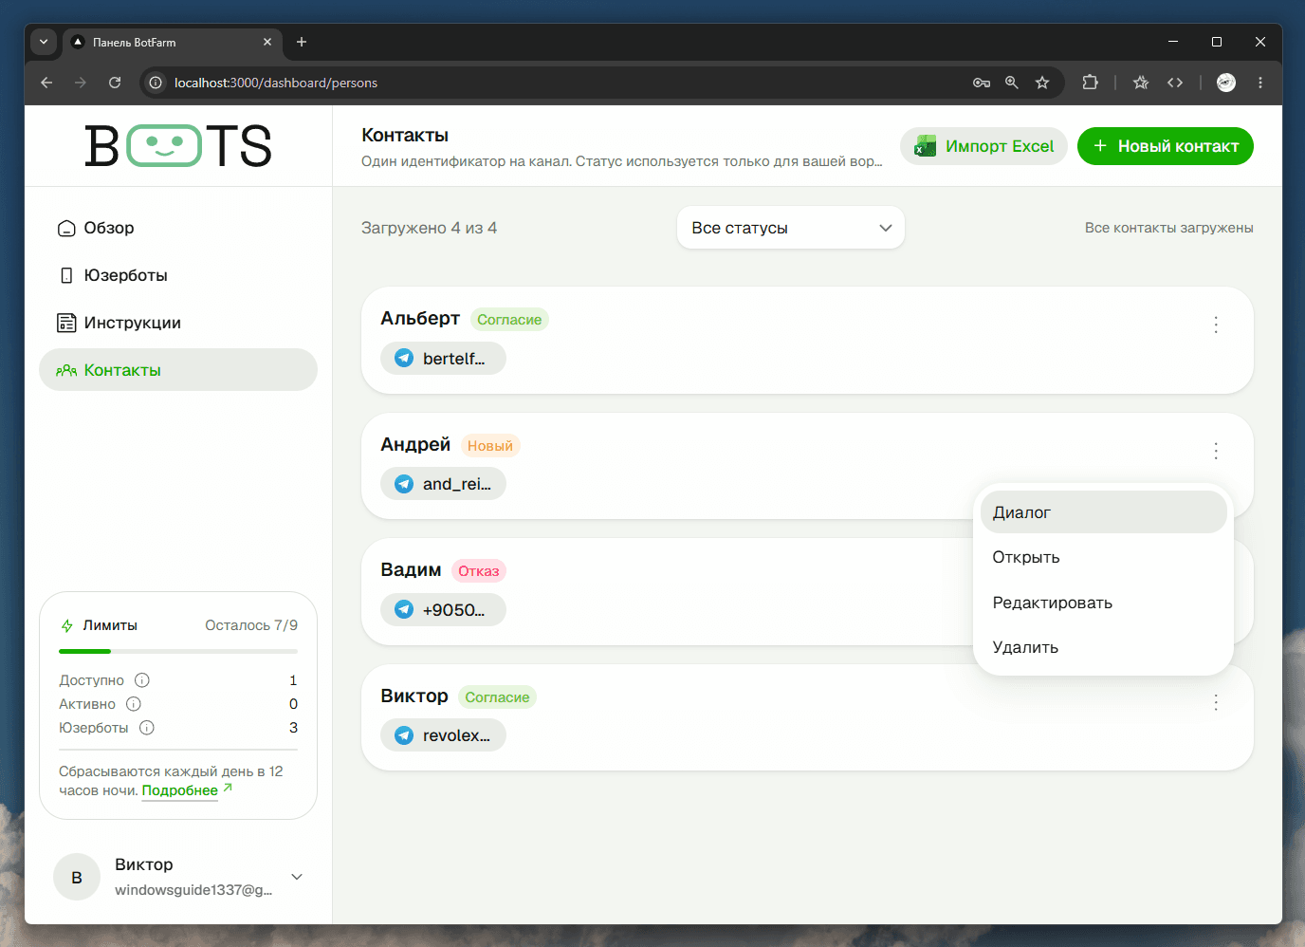1305x947 pixels.
Task: Click the site information icon in address bar
Action: 156,83
